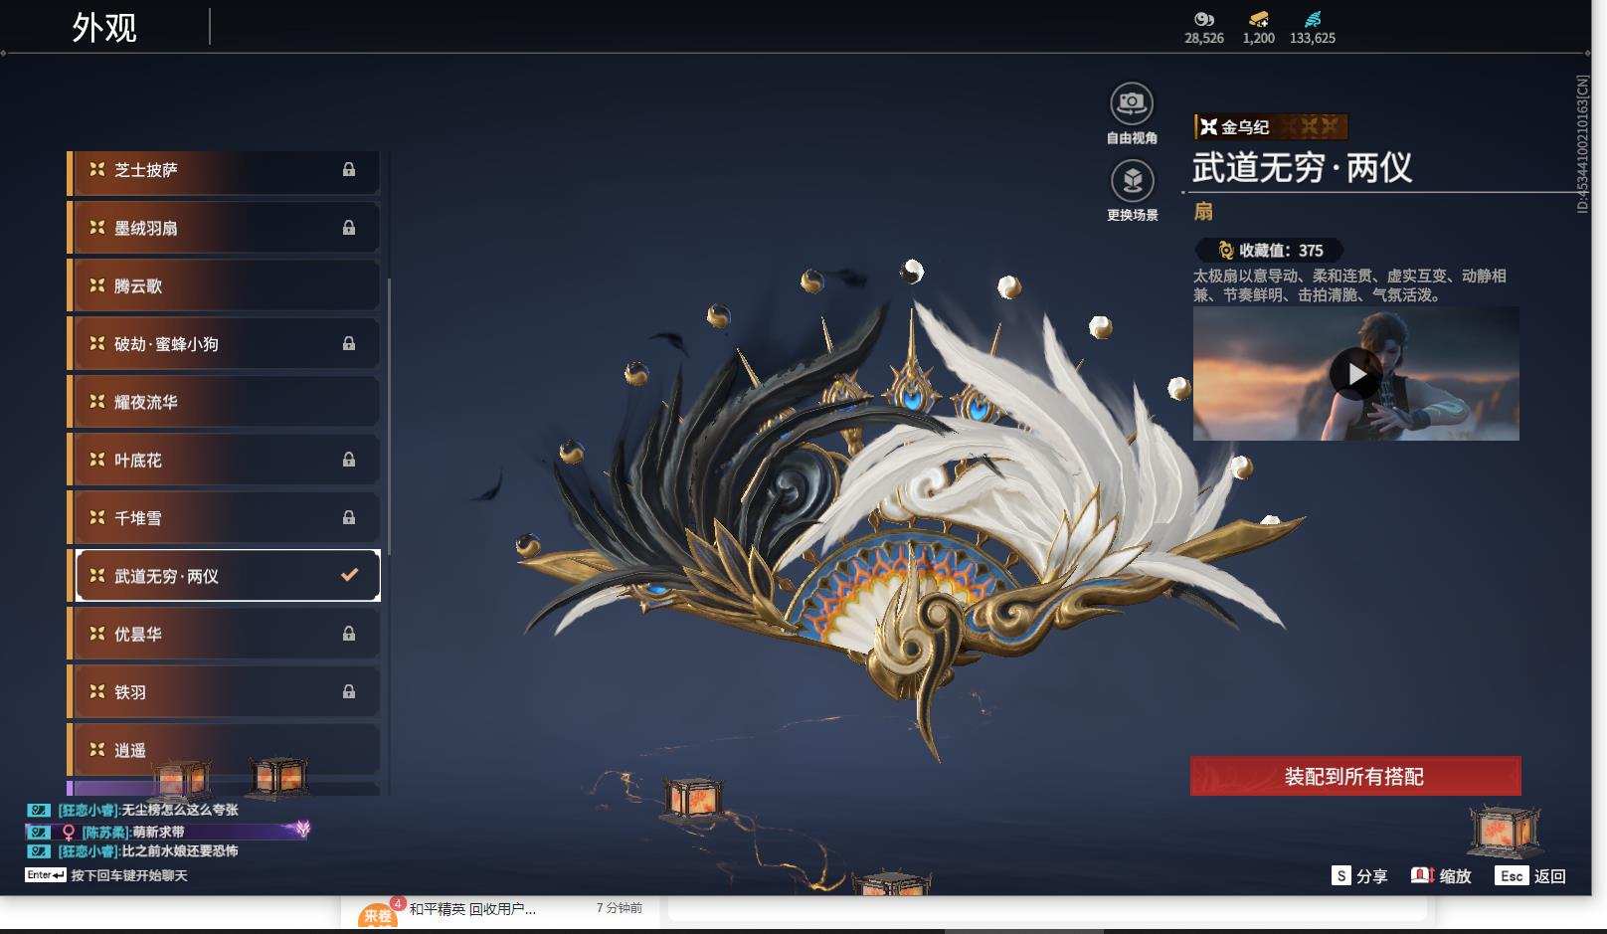Click crossed-swords icon on 腾云歌 row
The height and width of the screenshot is (934, 1607).
click(97, 285)
